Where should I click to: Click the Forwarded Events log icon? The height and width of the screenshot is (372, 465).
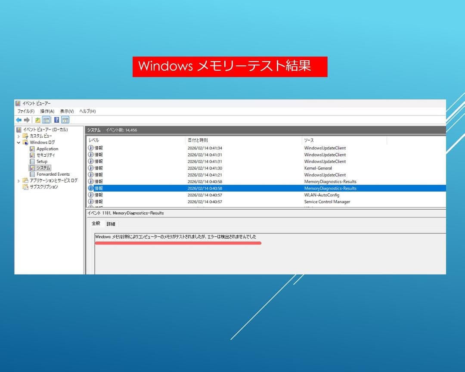click(32, 174)
